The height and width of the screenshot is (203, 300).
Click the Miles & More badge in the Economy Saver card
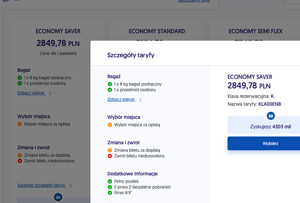[x=58, y=197]
